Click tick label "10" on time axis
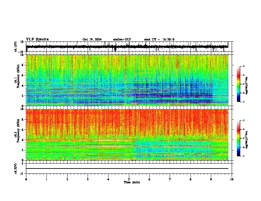Image resolution: width=261 pixels, height=201 pixels. point(232,179)
